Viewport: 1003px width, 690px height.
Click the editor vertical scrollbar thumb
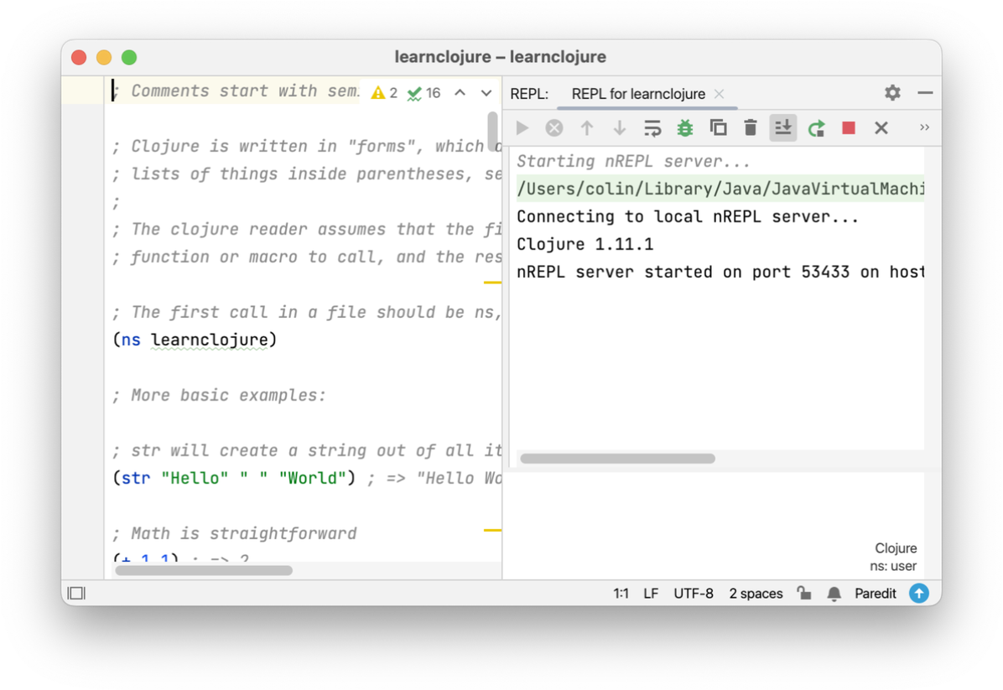pyautogui.click(x=492, y=131)
